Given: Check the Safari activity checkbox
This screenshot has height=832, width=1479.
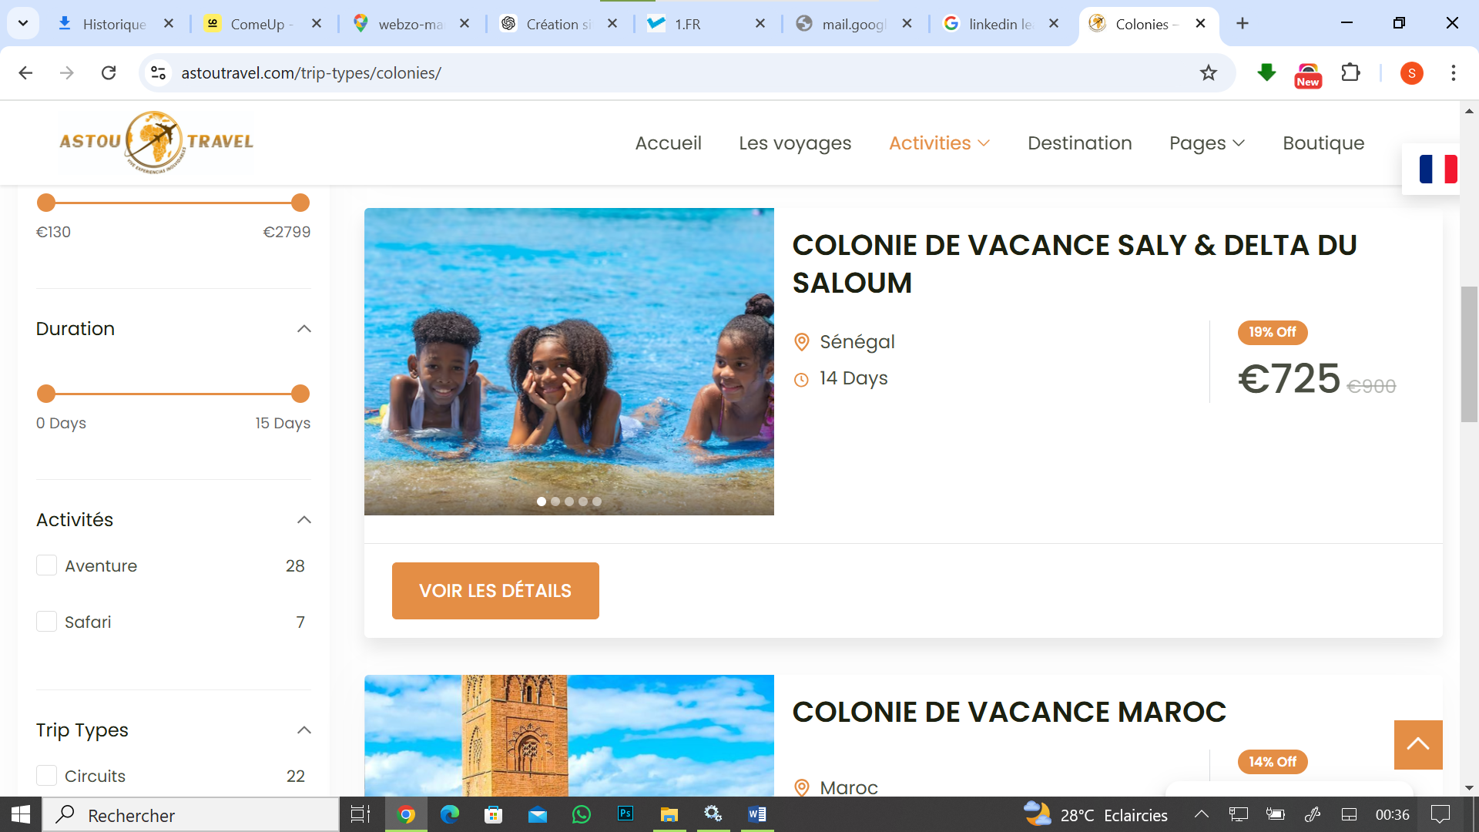Looking at the screenshot, I should point(47,622).
